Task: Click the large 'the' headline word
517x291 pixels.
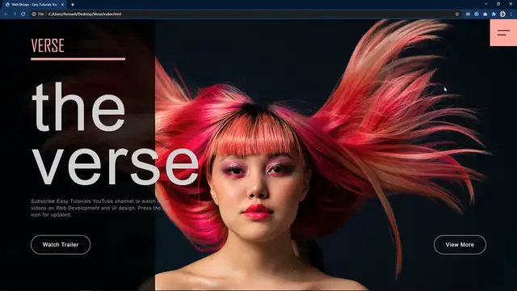Action: pos(78,108)
